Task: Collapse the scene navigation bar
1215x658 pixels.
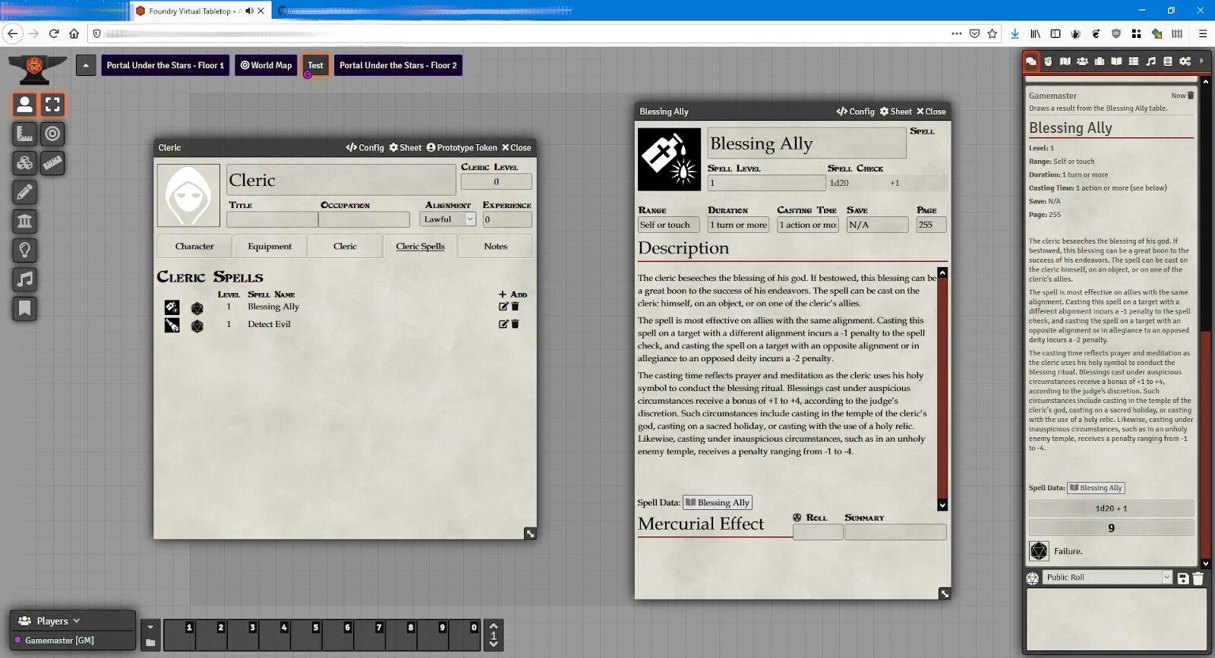Action: tap(86, 65)
